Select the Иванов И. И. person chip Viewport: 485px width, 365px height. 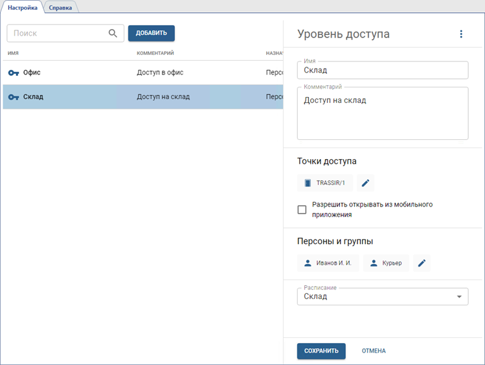[328, 263]
